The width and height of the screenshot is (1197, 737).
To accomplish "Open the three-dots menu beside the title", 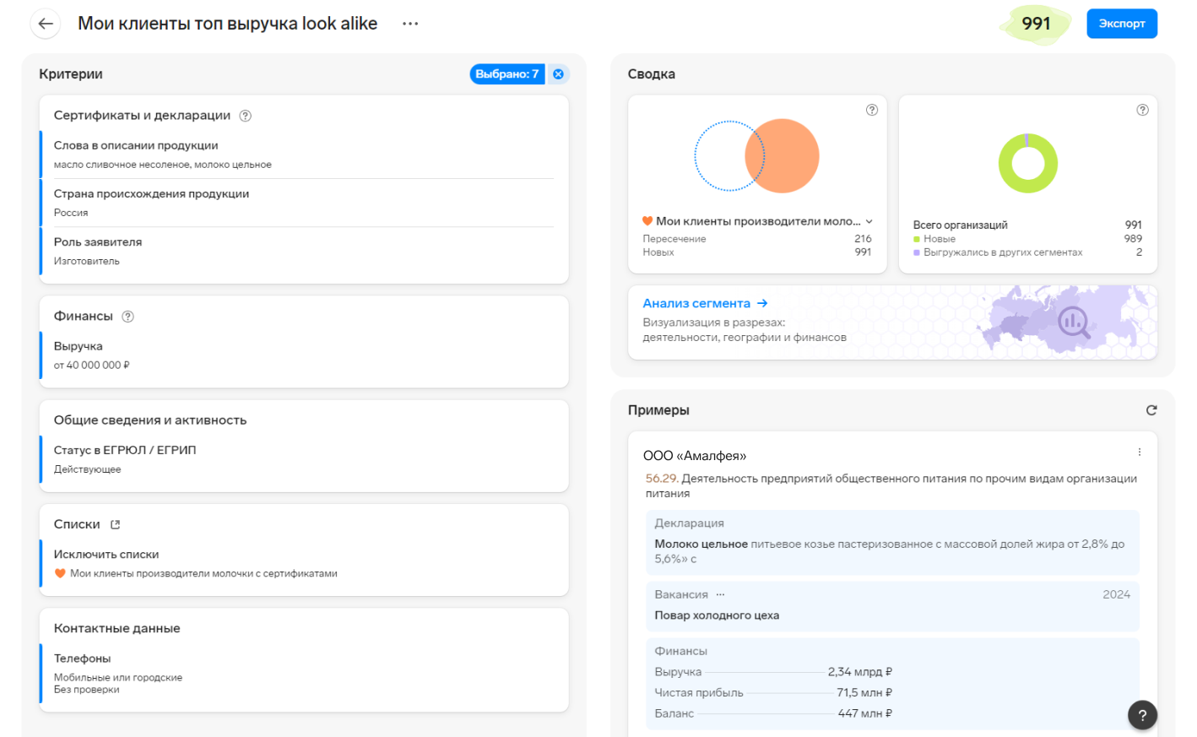I will point(410,24).
